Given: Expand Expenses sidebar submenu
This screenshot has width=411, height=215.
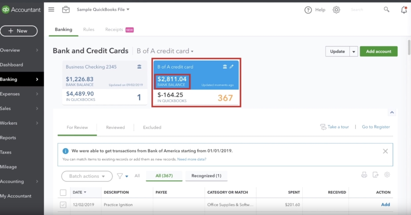Looking at the screenshot, I should [x=37, y=94].
